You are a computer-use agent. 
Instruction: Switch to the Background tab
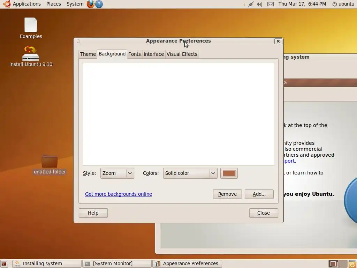[112, 54]
